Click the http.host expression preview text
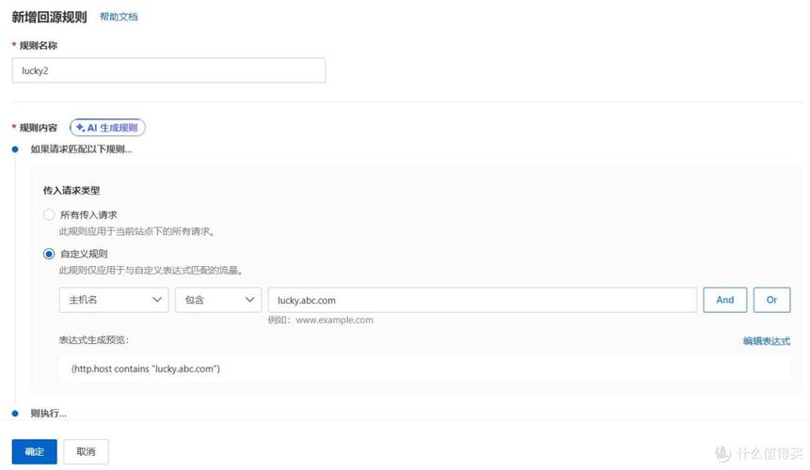The image size is (810, 470). 145,368
